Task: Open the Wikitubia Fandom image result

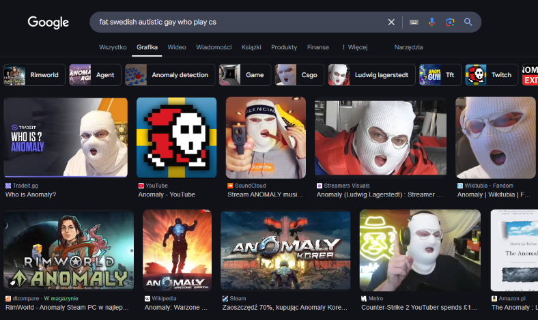Action: click(496, 138)
